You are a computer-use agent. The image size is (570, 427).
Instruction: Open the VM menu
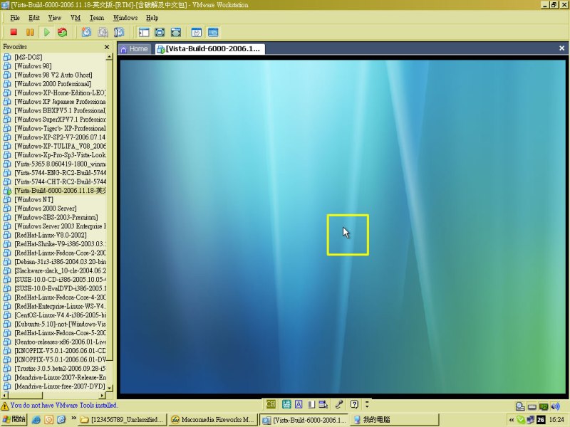click(76, 18)
